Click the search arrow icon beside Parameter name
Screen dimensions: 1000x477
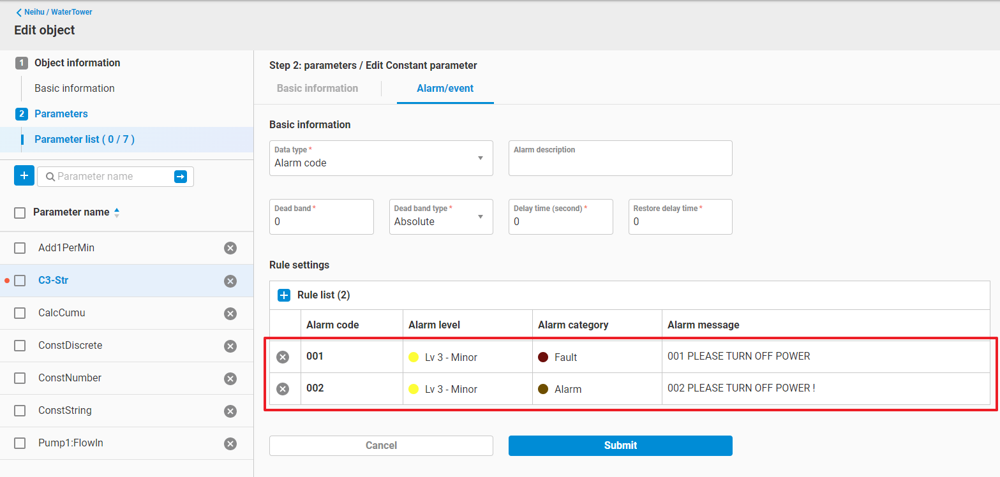181,177
